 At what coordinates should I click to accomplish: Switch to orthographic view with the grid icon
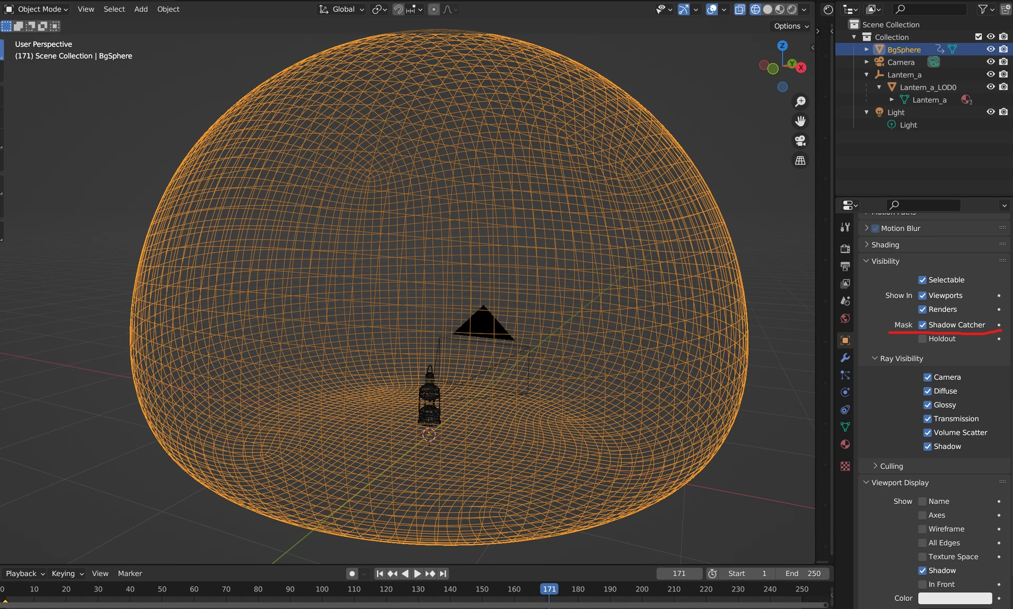[x=800, y=160]
